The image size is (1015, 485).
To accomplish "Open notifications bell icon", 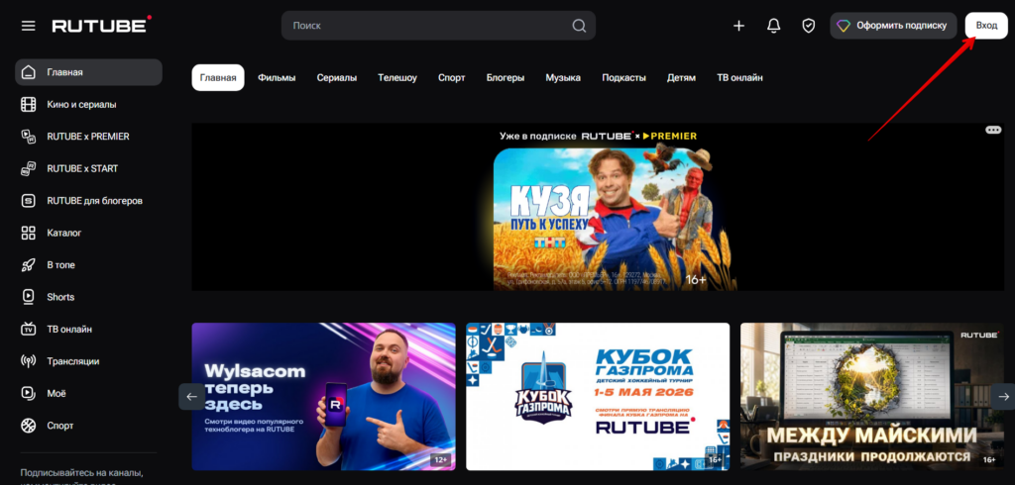I will 773,26.
